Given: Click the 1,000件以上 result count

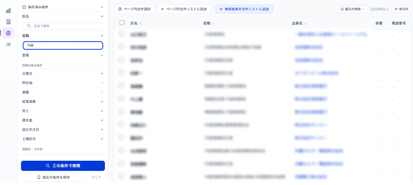Looking at the screenshot, I should pyautogui.click(x=379, y=9).
